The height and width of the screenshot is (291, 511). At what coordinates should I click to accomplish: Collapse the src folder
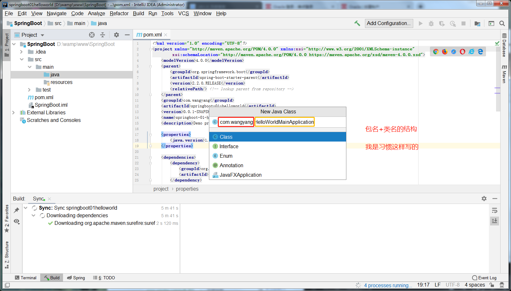point(22,59)
